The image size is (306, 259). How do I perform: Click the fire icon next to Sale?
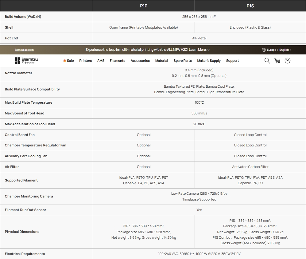[65, 61]
